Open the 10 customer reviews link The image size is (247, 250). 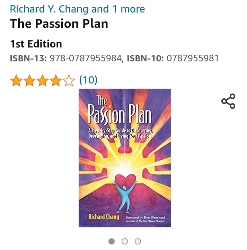[88, 80]
